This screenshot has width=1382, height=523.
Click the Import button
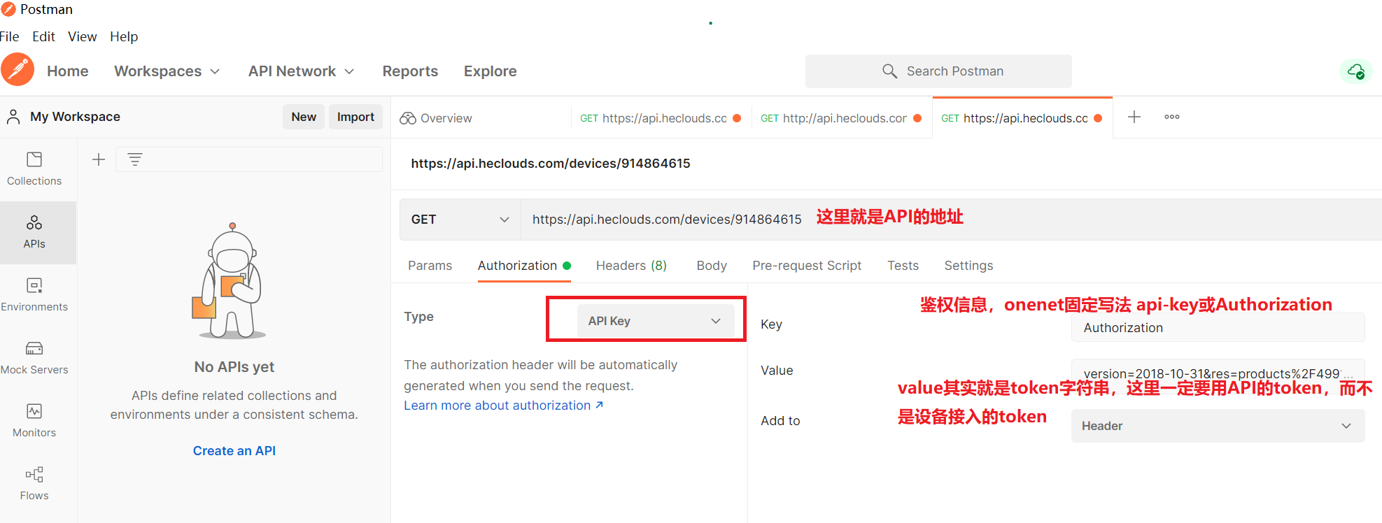tap(355, 117)
